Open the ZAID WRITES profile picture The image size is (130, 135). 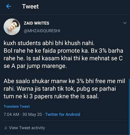[x=12, y=27]
